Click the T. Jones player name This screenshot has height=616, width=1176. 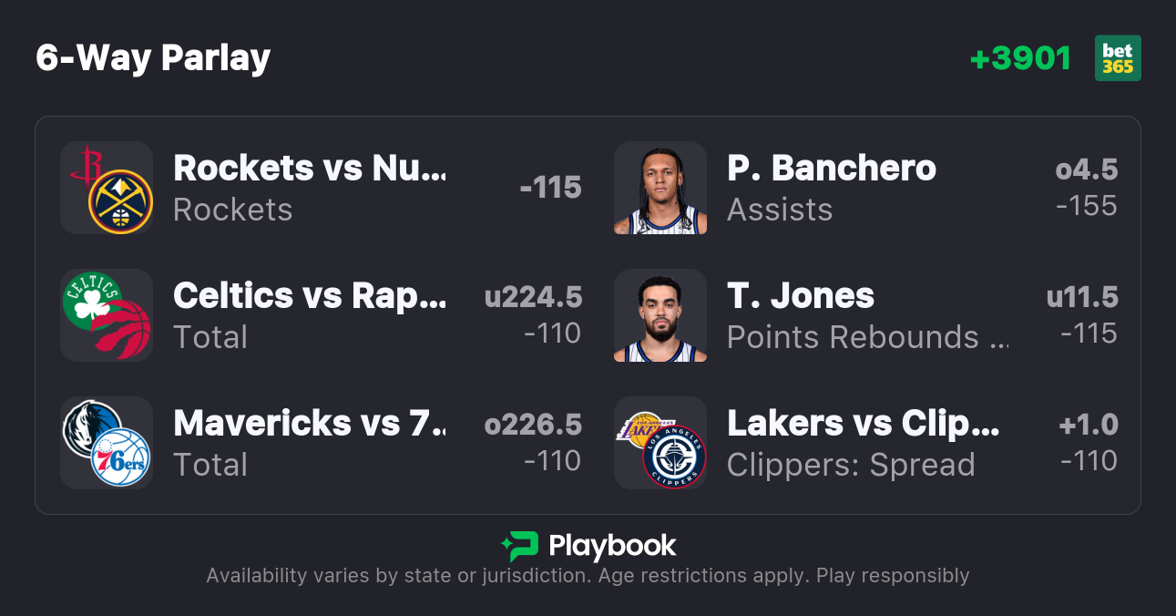[801, 295]
